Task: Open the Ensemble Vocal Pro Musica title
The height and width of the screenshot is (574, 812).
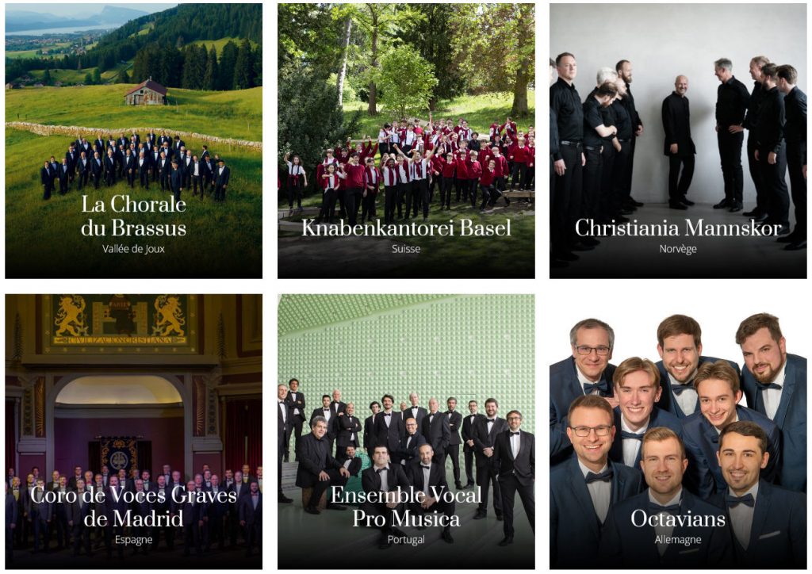Action: (406, 506)
